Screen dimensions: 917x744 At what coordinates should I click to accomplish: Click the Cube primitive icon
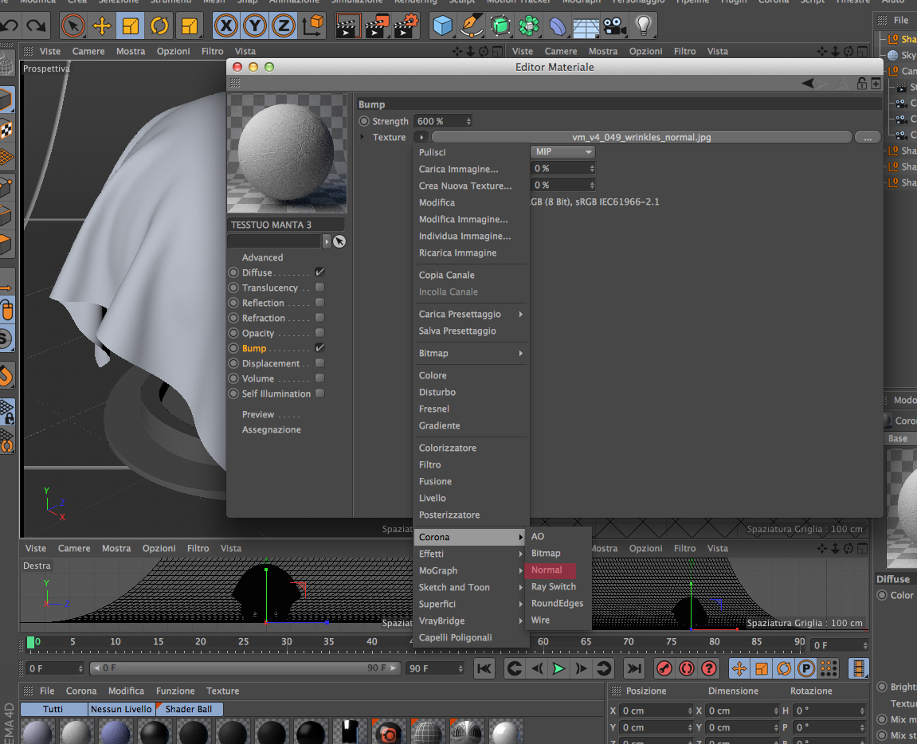(442, 26)
